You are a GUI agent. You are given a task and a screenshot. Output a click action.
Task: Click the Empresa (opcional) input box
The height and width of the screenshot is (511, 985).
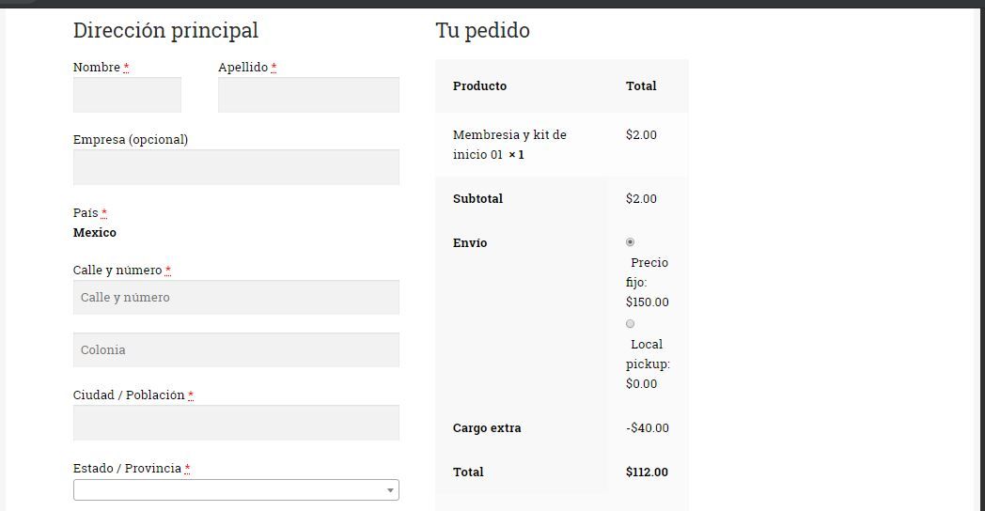236,167
